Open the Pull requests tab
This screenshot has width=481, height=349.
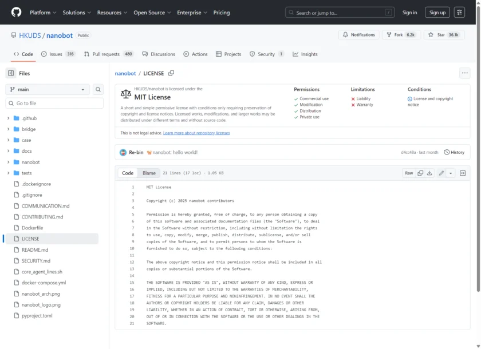click(109, 54)
